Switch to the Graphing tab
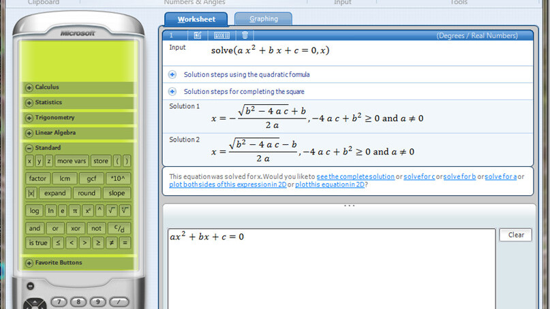550x309 pixels. point(263,19)
